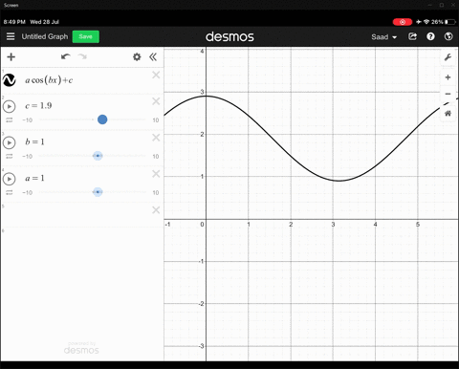Edit the a slider upper limit 10

tap(156, 193)
